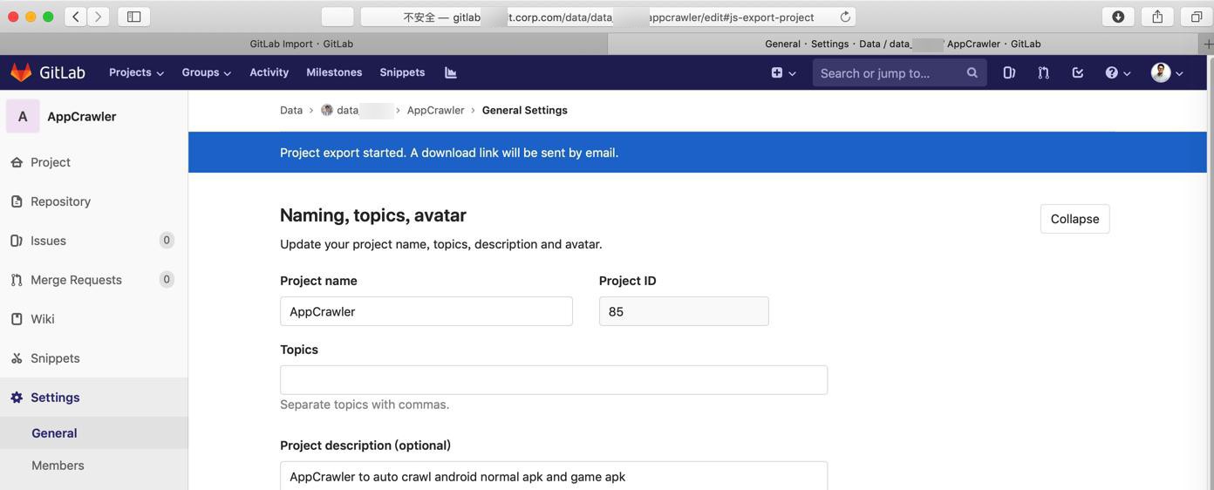Click the AppCrawler breadcrumb link
The width and height of the screenshot is (1214, 490).
435,110
